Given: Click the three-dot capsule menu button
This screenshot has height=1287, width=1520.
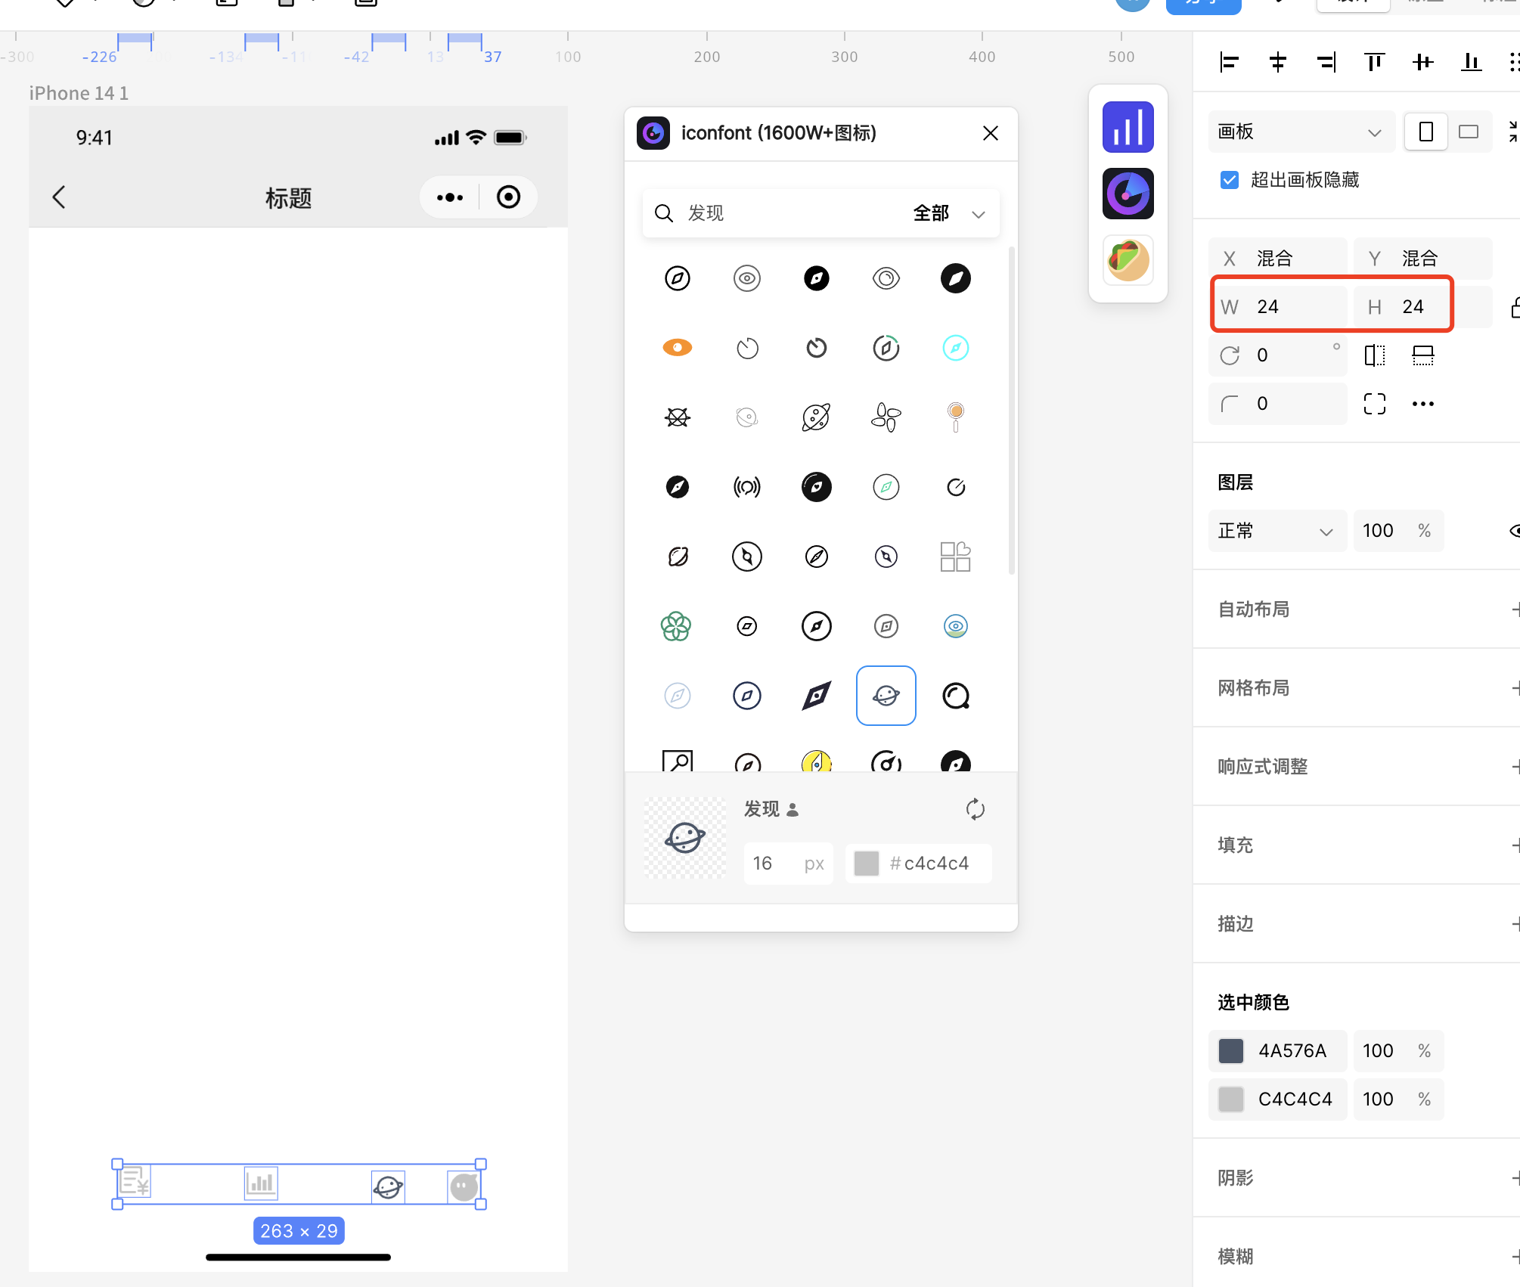Looking at the screenshot, I should click(450, 198).
